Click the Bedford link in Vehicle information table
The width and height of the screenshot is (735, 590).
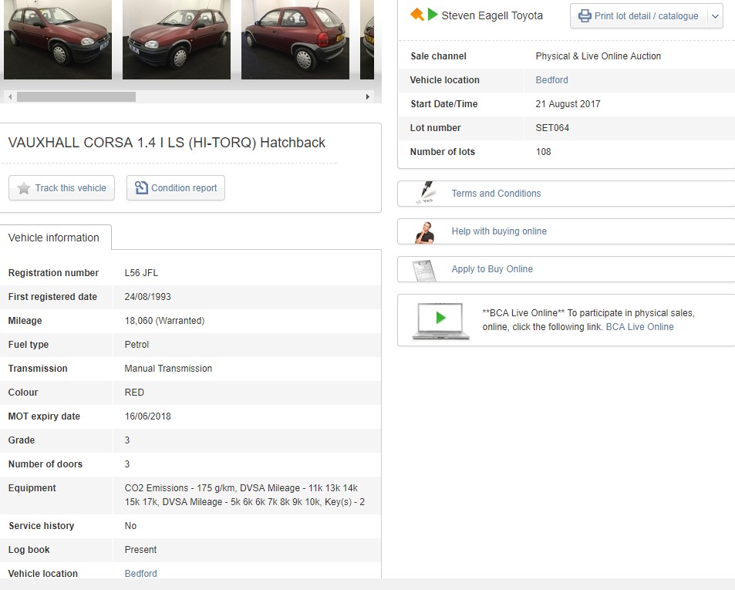pos(140,574)
